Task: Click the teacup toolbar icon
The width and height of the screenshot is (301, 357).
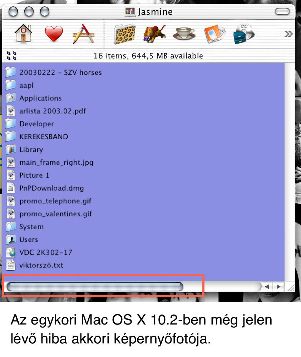Action: (184, 34)
